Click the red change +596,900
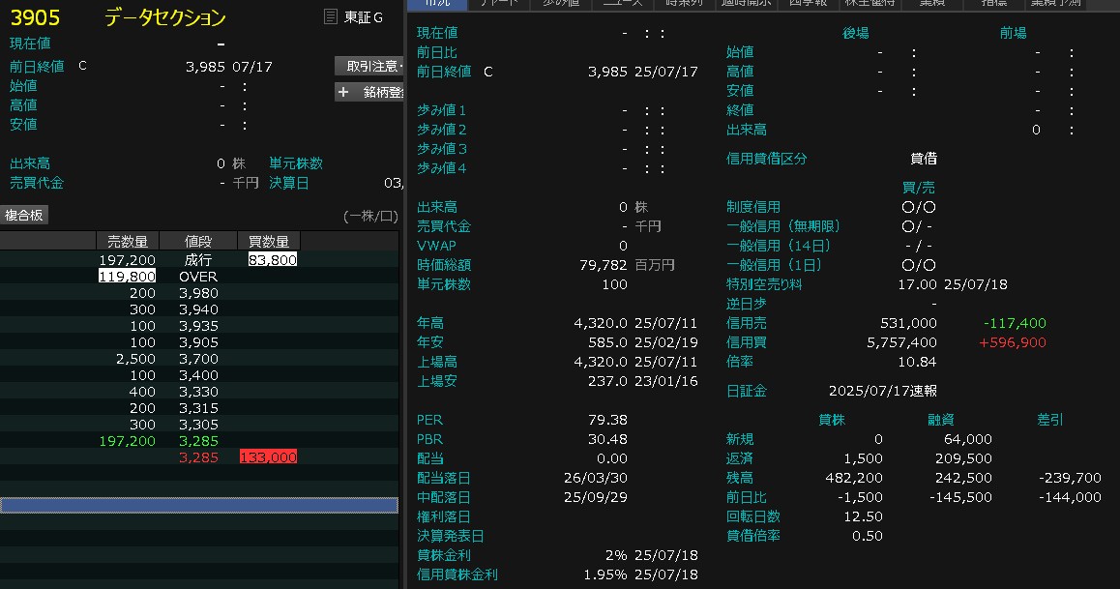This screenshot has height=589, width=1120. tap(1012, 342)
